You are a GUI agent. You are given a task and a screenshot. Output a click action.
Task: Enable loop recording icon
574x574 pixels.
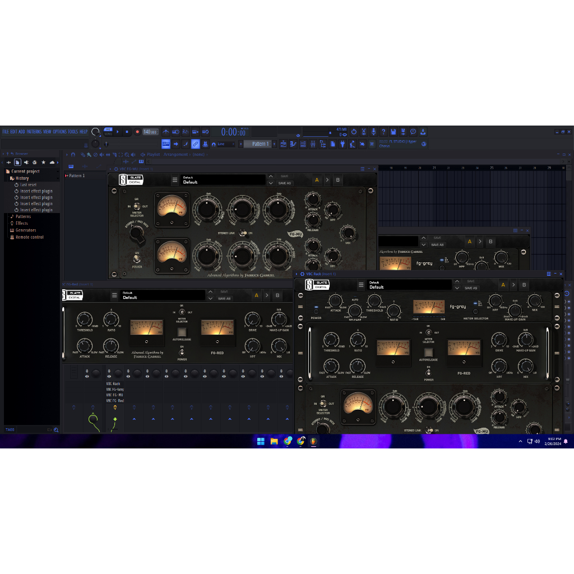[x=205, y=132]
